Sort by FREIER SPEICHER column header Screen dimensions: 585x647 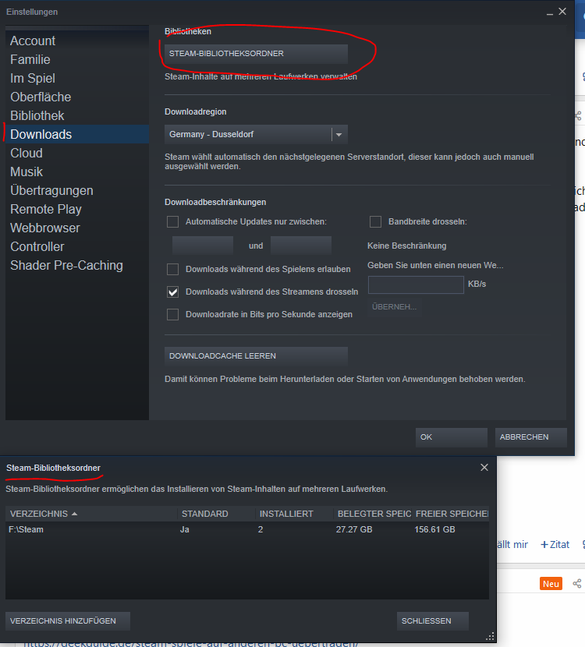click(x=450, y=514)
